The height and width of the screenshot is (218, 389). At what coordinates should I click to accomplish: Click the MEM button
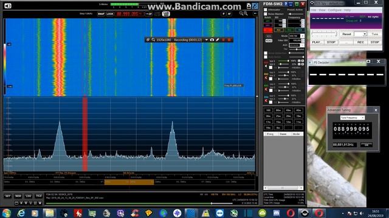[18, 196]
